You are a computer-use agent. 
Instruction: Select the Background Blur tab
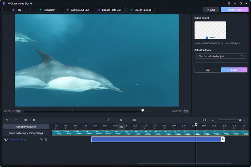click(77, 10)
